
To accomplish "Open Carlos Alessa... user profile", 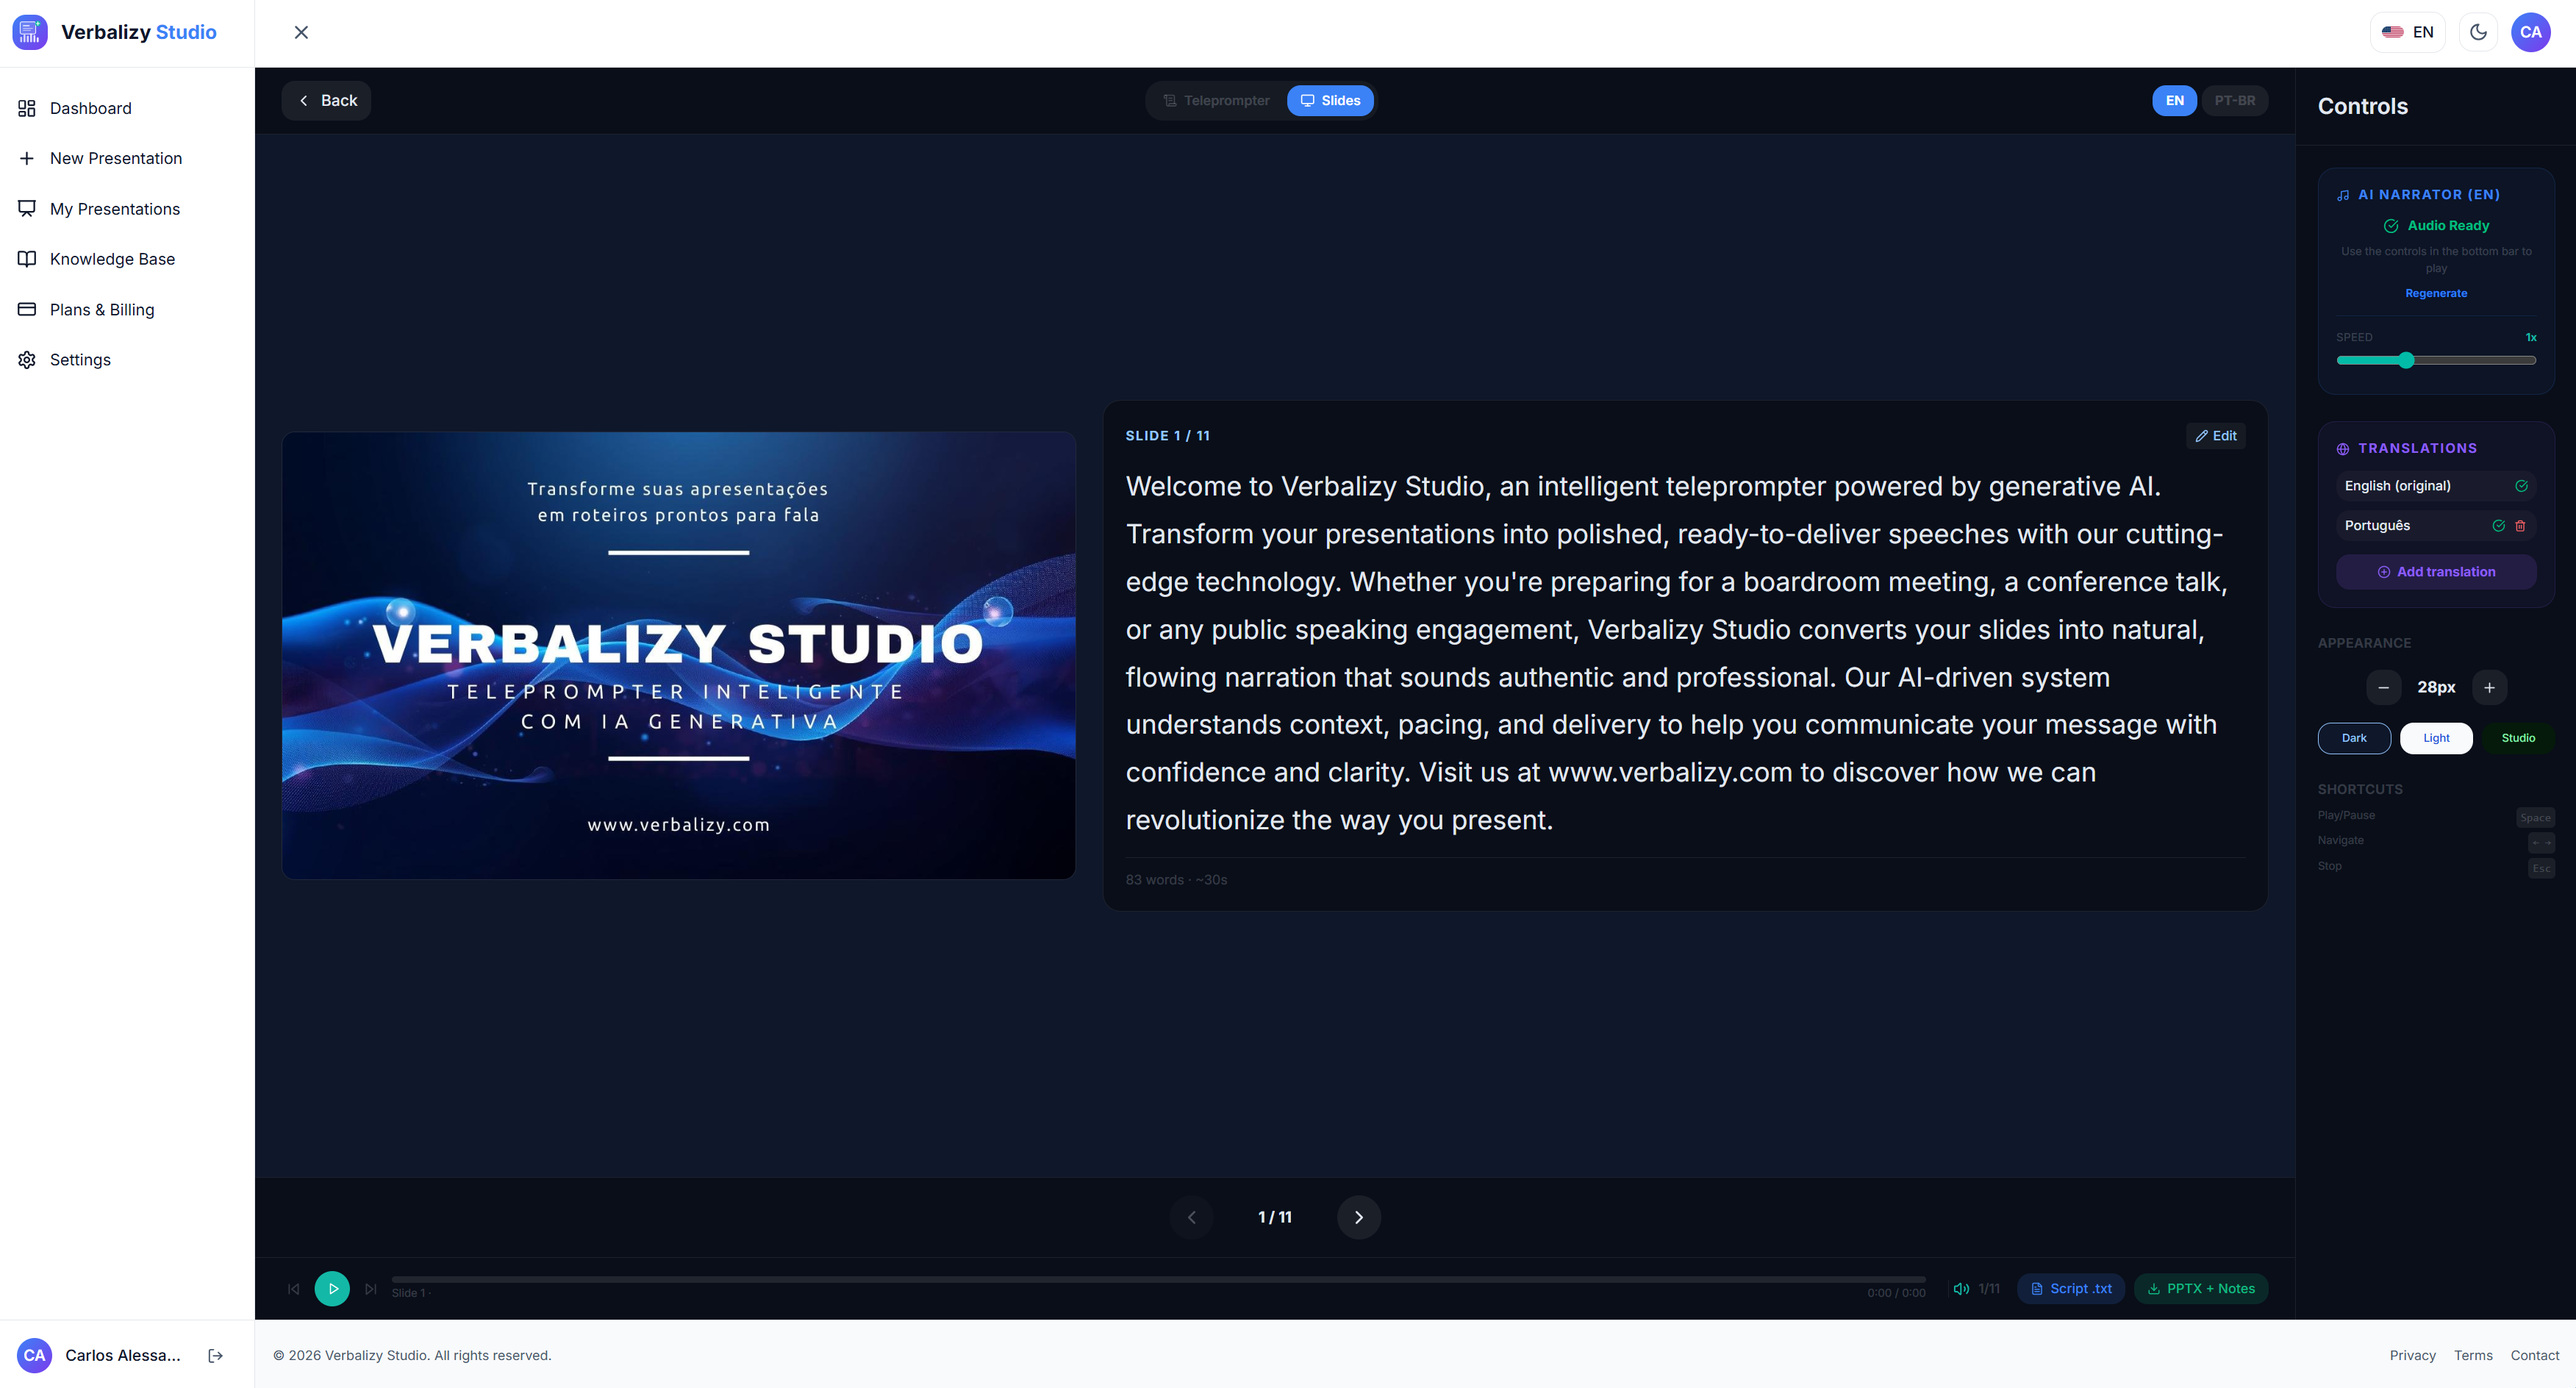I will click(x=99, y=1356).
